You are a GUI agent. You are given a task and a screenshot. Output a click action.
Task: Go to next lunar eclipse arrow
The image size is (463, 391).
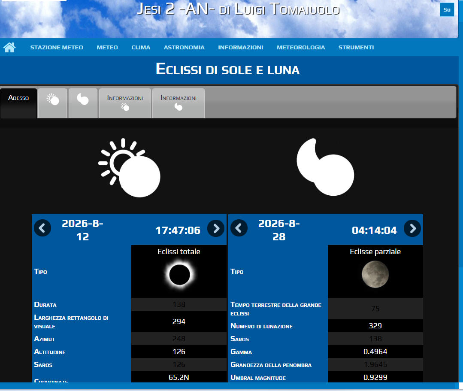coord(412,228)
